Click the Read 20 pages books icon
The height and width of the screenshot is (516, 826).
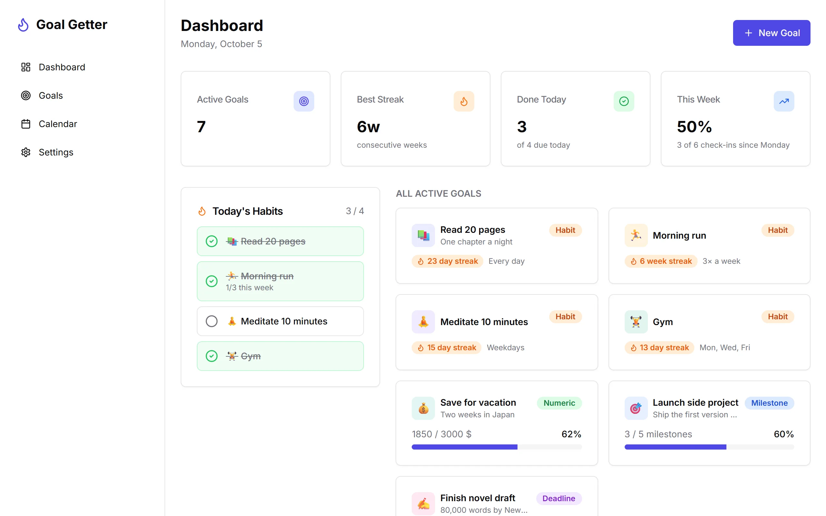[x=423, y=235]
